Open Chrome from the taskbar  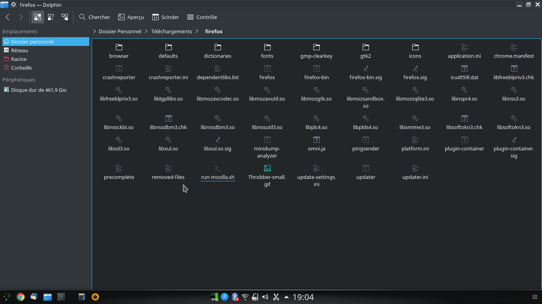pos(21,297)
